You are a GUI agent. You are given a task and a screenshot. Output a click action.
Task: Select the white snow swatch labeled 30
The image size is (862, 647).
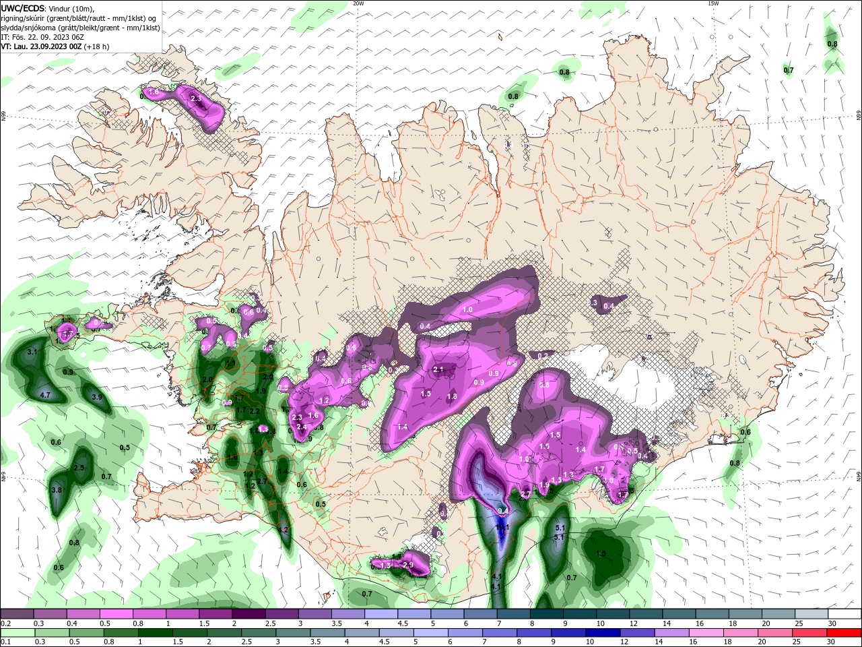click(844, 614)
